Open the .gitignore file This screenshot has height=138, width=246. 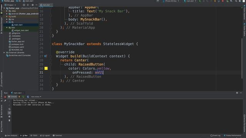(x=16, y=33)
